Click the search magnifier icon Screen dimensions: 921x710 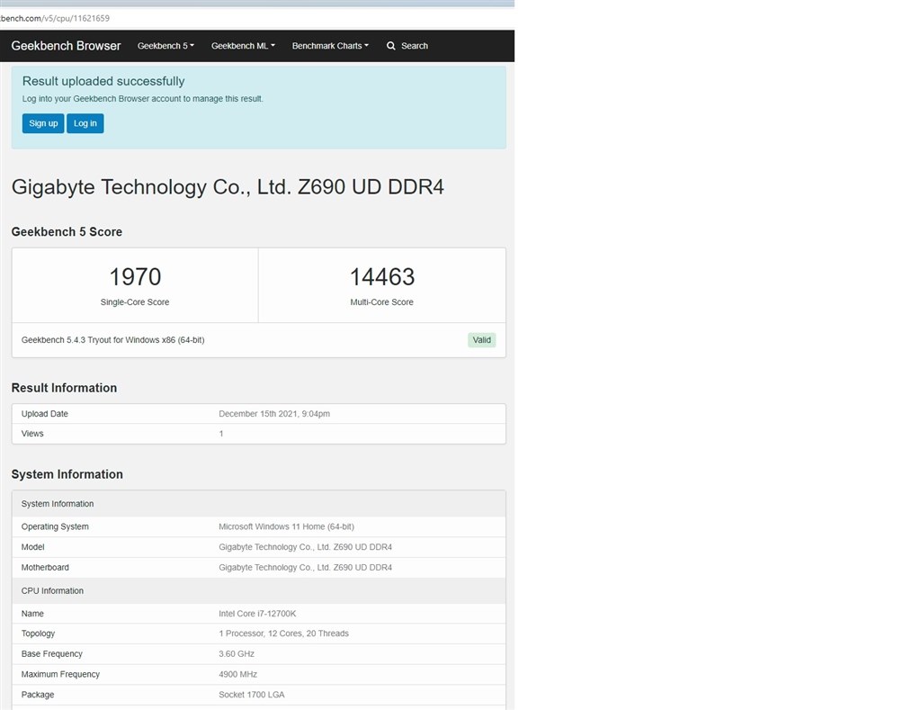390,46
